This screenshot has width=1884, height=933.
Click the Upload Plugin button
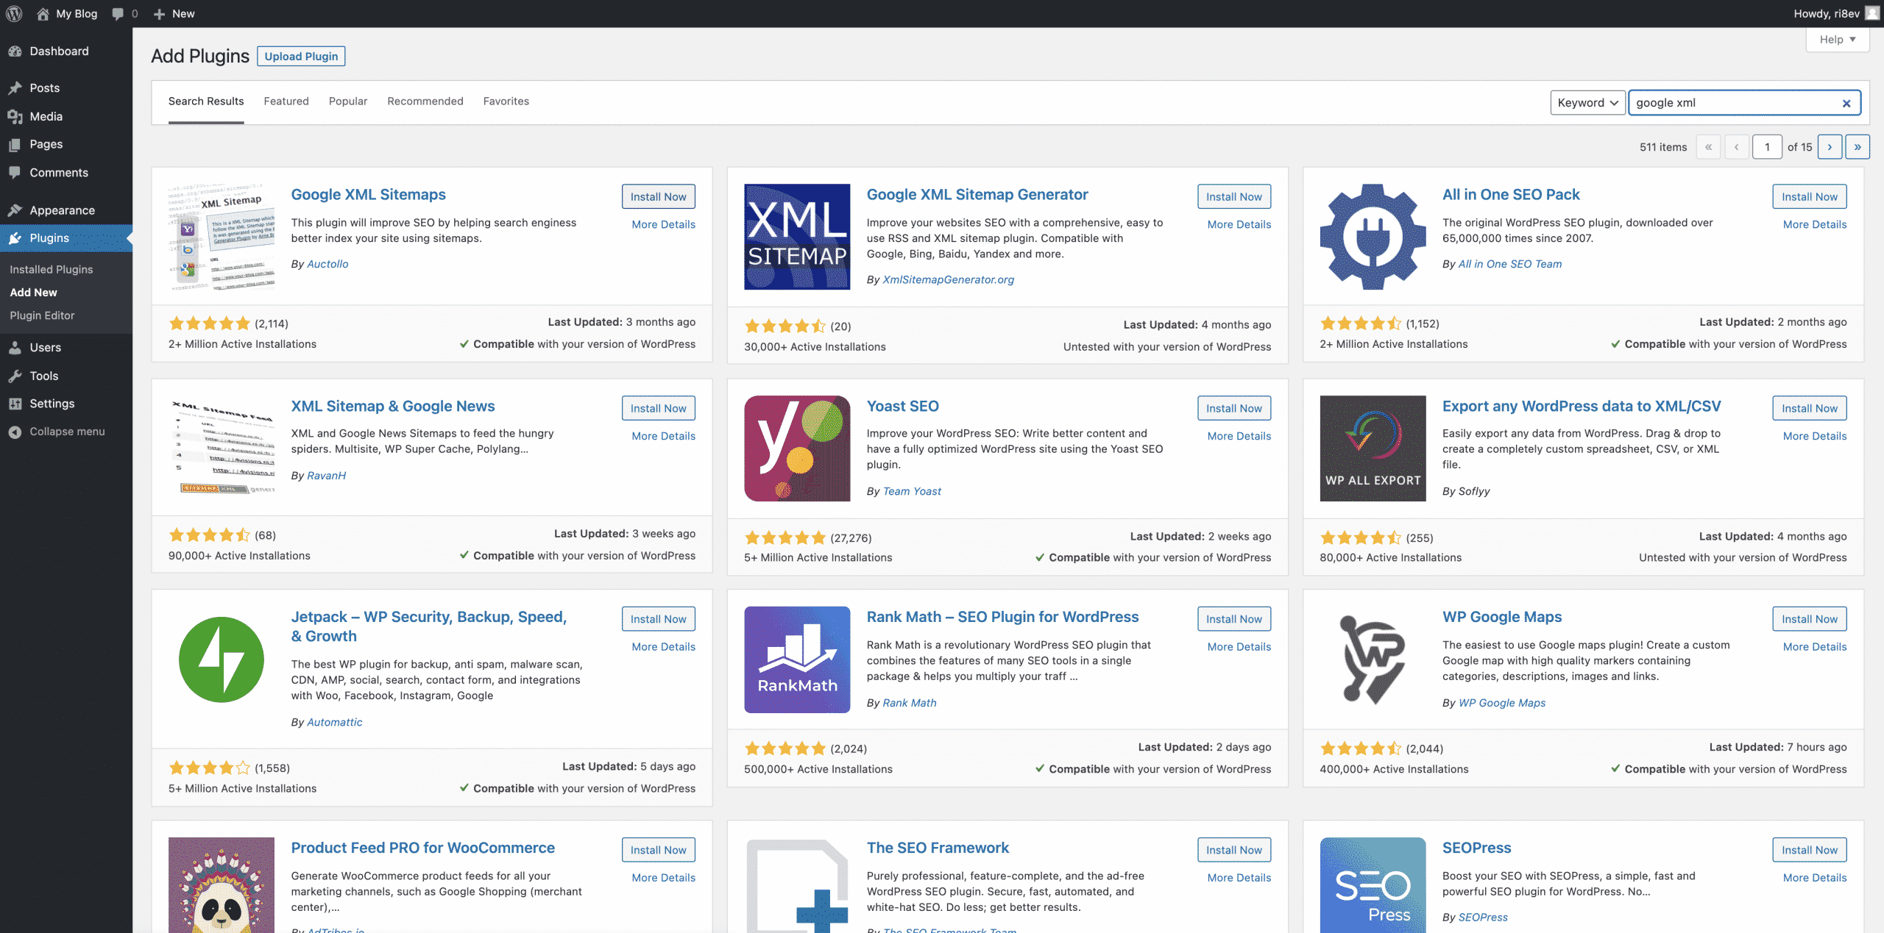pos(301,57)
